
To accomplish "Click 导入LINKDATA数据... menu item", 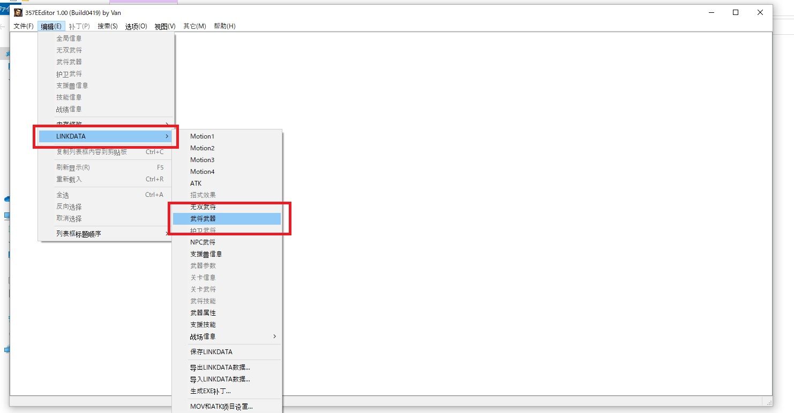I will 228,379.
